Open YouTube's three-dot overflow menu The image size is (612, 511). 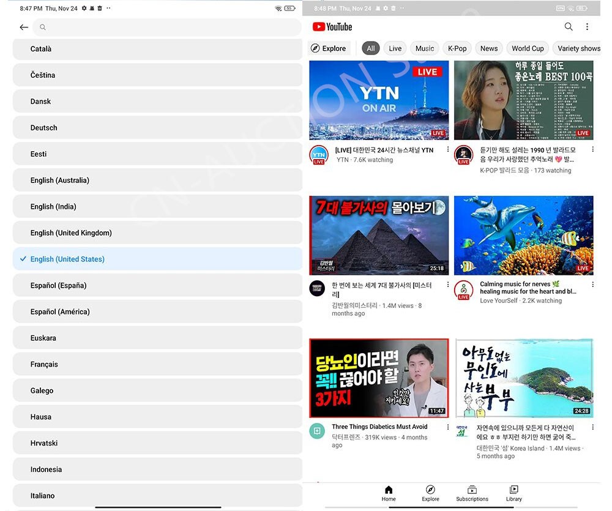[x=587, y=27]
